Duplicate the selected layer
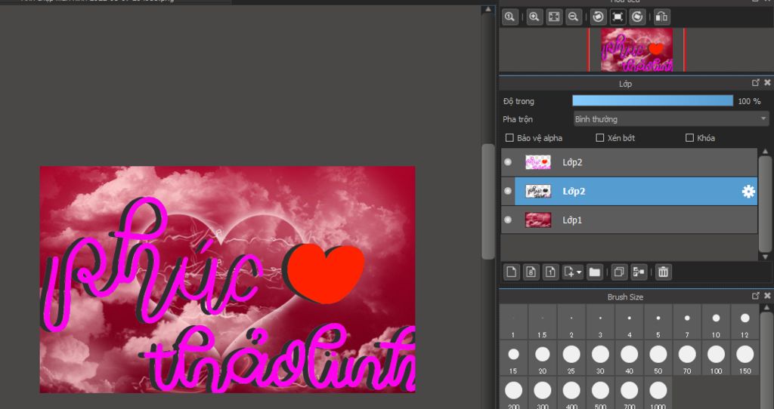Viewport: 774px width, 409px height. [x=619, y=272]
